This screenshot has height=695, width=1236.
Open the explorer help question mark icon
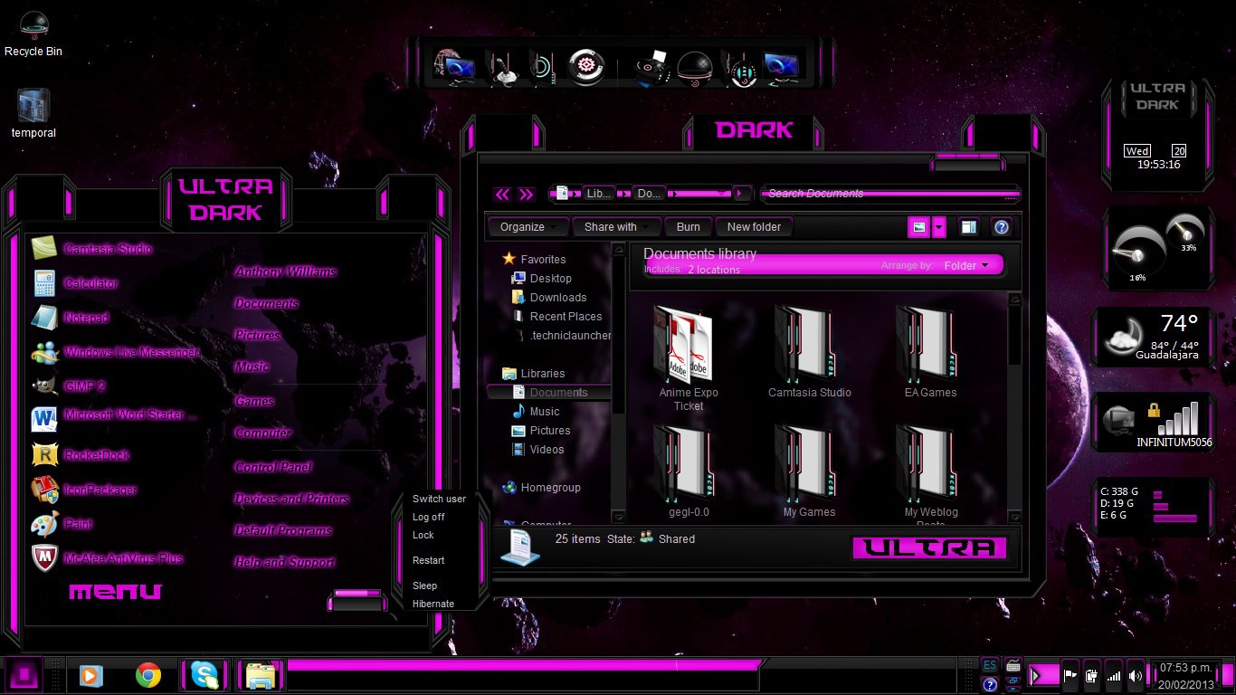point(1001,227)
